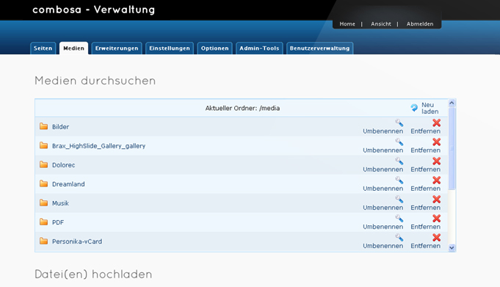
Task: Click the rename wrench icon for Musik
Action: pyautogui.click(x=399, y=200)
